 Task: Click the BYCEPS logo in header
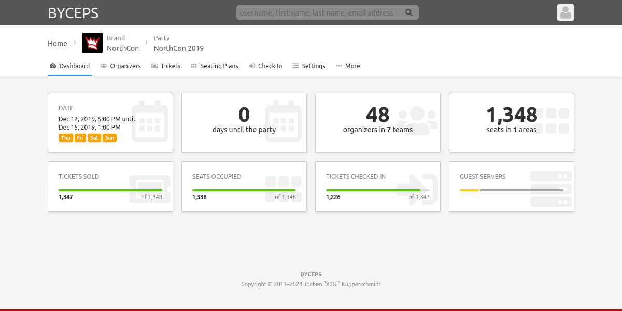click(x=73, y=13)
